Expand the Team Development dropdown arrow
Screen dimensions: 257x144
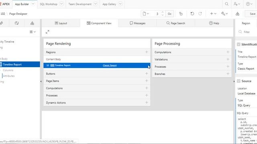(96, 4)
